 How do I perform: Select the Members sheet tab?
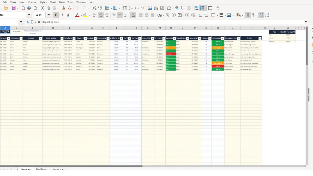pos(26,169)
